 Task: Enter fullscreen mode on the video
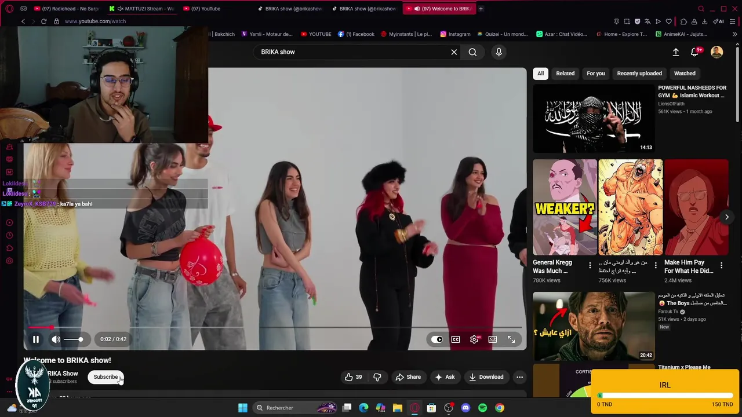coord(511,339)
